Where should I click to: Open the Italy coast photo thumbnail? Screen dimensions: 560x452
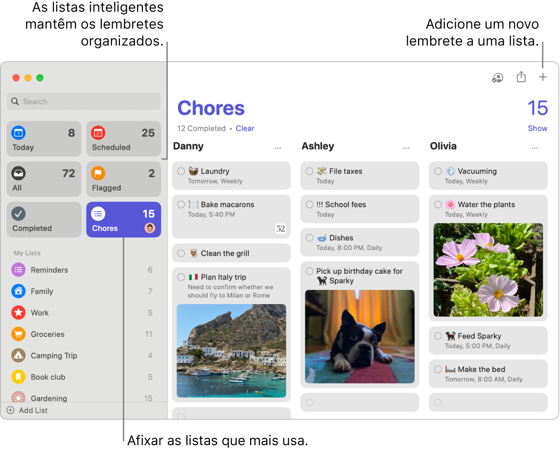click(232, 351)
